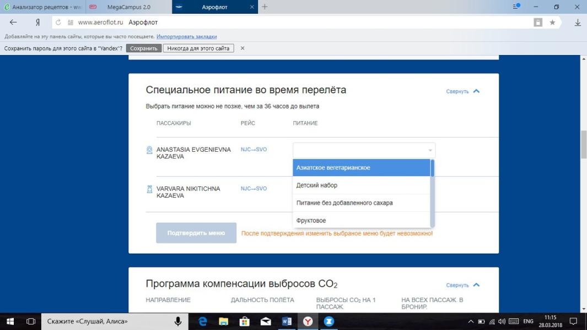Viewport: 587px width, 330px height.
Task: Open the volume tray icon
Action: point(502,321)
